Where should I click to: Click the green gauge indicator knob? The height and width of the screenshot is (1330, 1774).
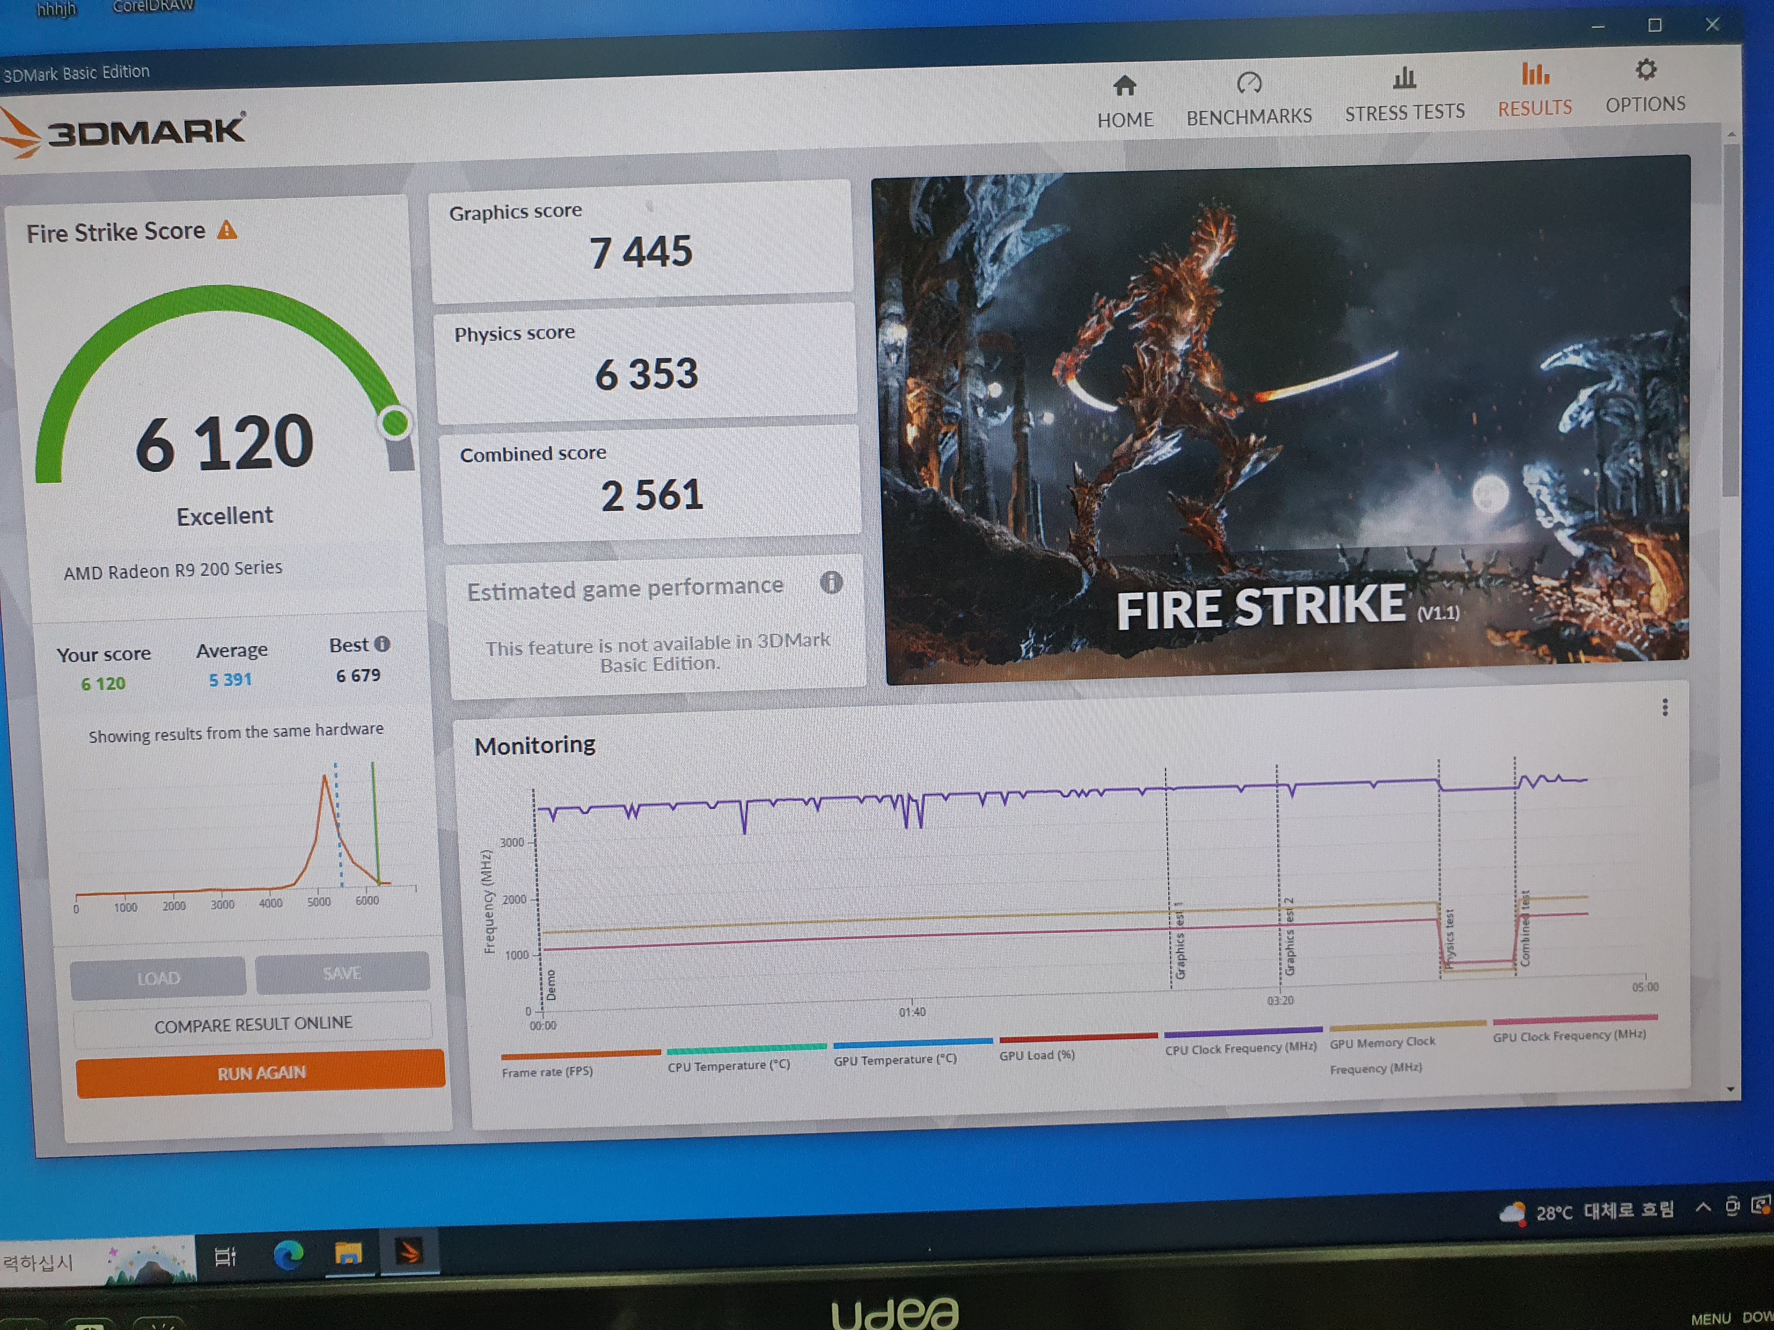(x=395, y=423)
